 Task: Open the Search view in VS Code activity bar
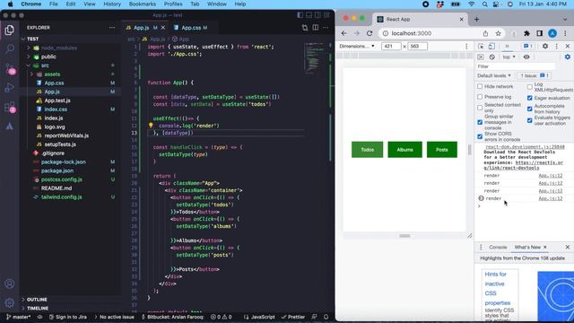click(10, 49)
